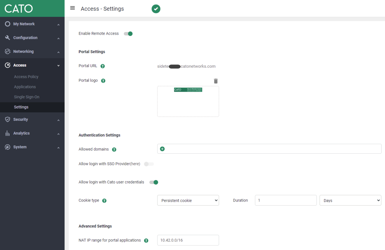Click the hamburger menu icon

coord(73,8)
